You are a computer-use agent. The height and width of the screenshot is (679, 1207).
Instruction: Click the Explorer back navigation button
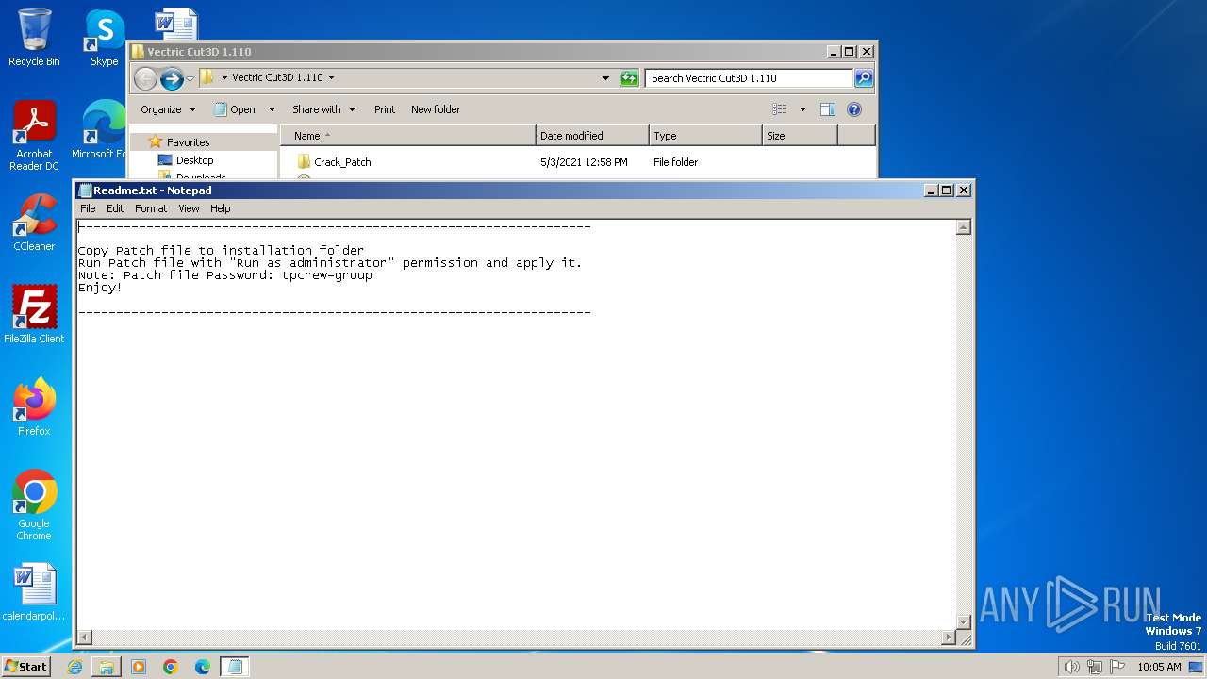point(145,78)
